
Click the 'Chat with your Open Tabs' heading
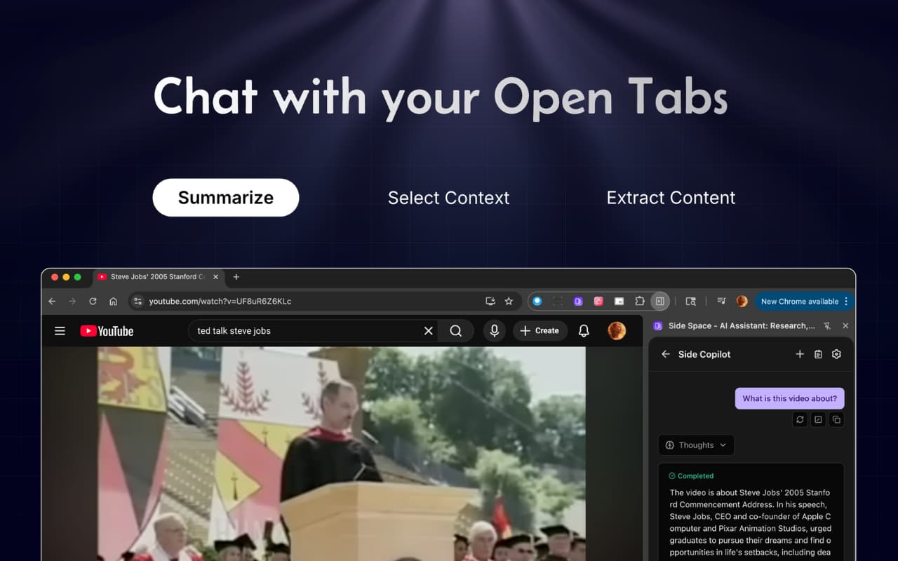point(441,96)
